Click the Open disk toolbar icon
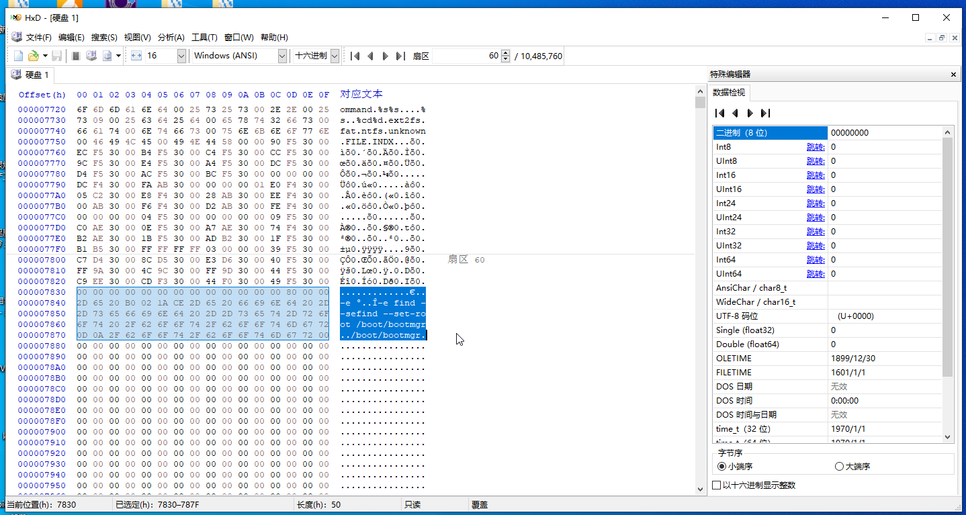966x515 pixels. (91, 56)
